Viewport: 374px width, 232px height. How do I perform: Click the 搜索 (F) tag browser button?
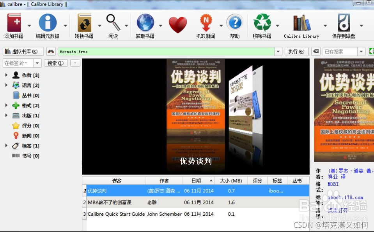point(56,63)
